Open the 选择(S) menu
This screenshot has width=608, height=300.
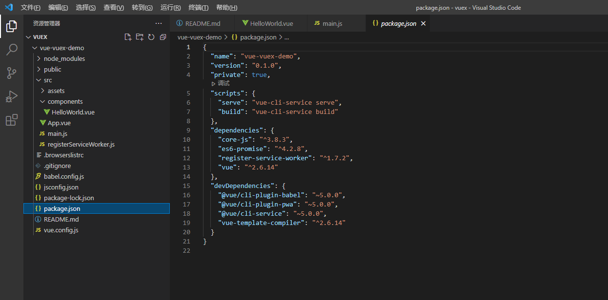tap(86, 8)
